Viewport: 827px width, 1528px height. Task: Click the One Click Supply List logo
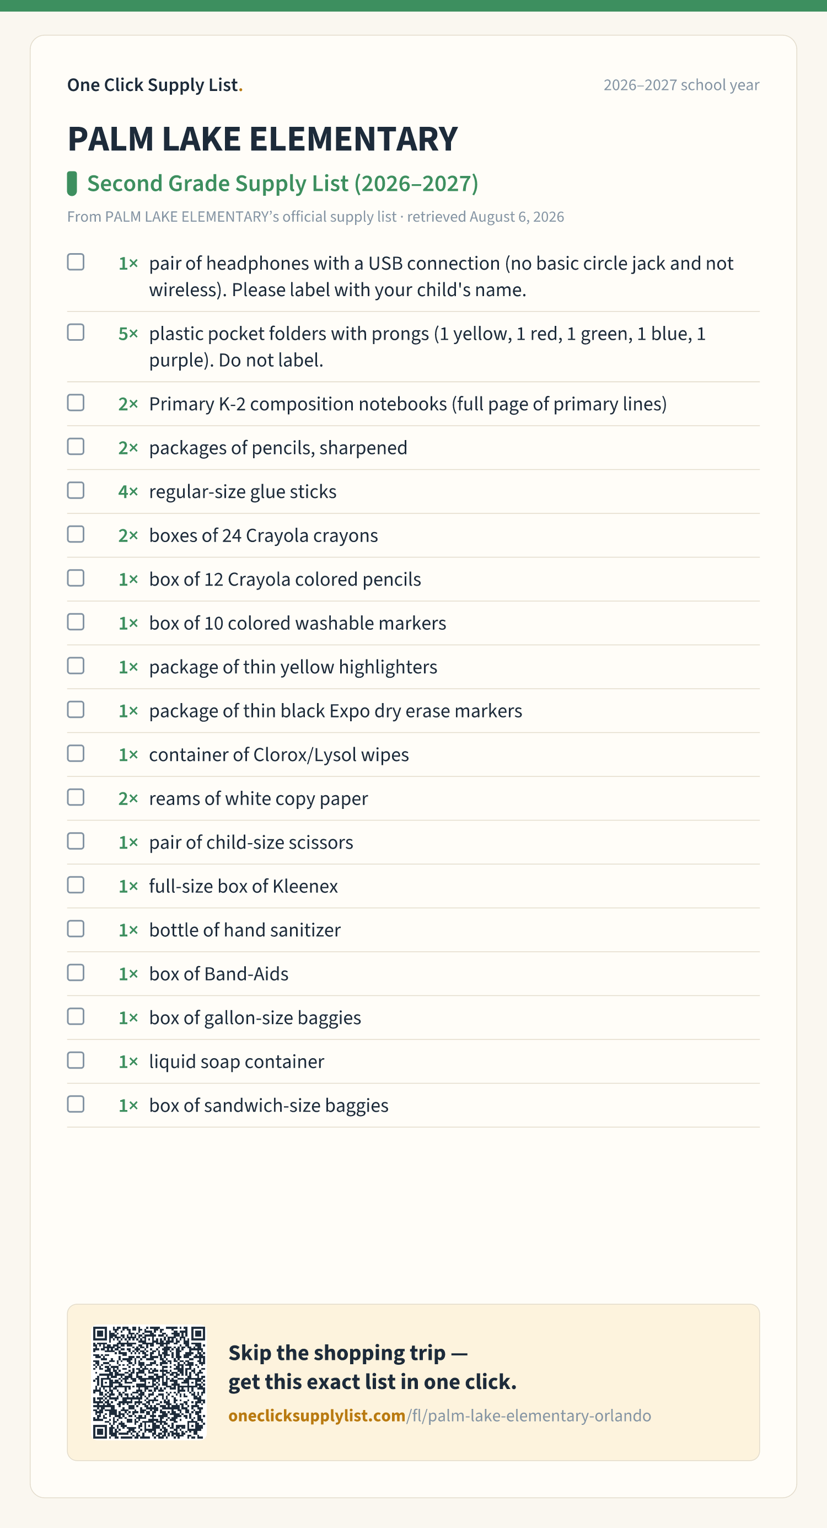(x=155, y=85)
